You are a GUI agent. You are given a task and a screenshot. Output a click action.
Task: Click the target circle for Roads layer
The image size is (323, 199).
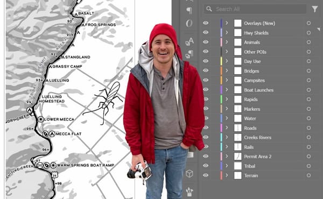308,128
